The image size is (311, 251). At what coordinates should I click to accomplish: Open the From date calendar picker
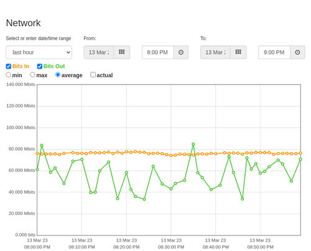click(122, 52)
